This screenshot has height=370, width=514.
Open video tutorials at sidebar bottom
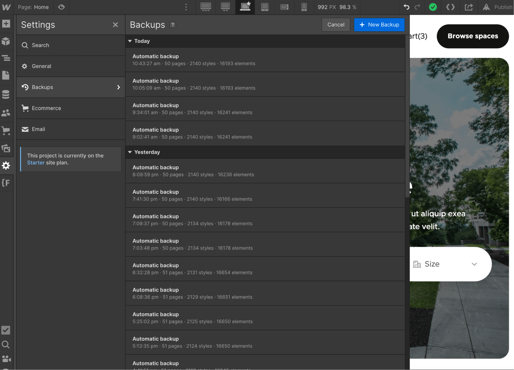coord(6,359)
